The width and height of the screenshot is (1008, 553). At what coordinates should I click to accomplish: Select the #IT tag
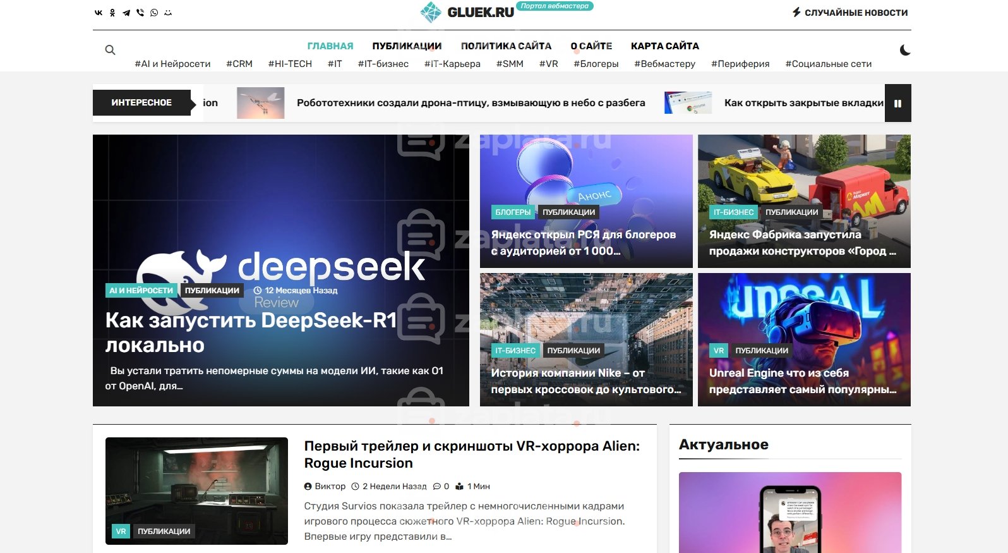pos(335,64)
